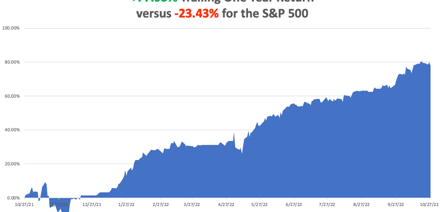Click the 3/27/22 date label
The height and width of the screenshot is (212, 443).
point(192,204)
